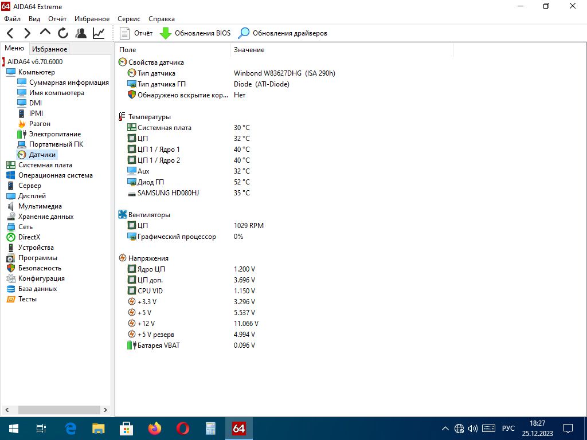The image size is (587, 440).
Task: Click the sidebar horizontal scrollbar right arrow
Action: pyautogui.click(x=105, y=410)
